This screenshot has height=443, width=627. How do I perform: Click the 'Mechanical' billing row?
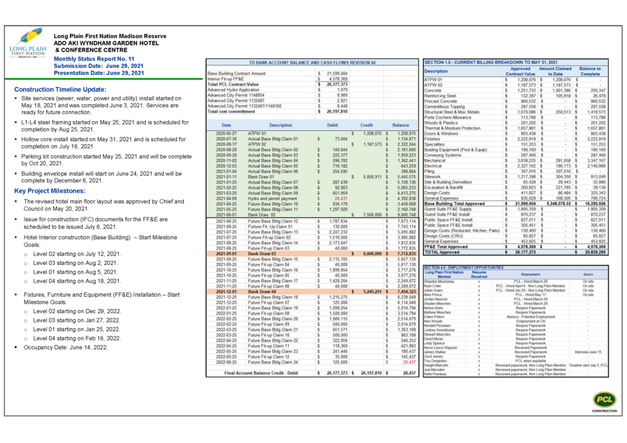[516, 160]
